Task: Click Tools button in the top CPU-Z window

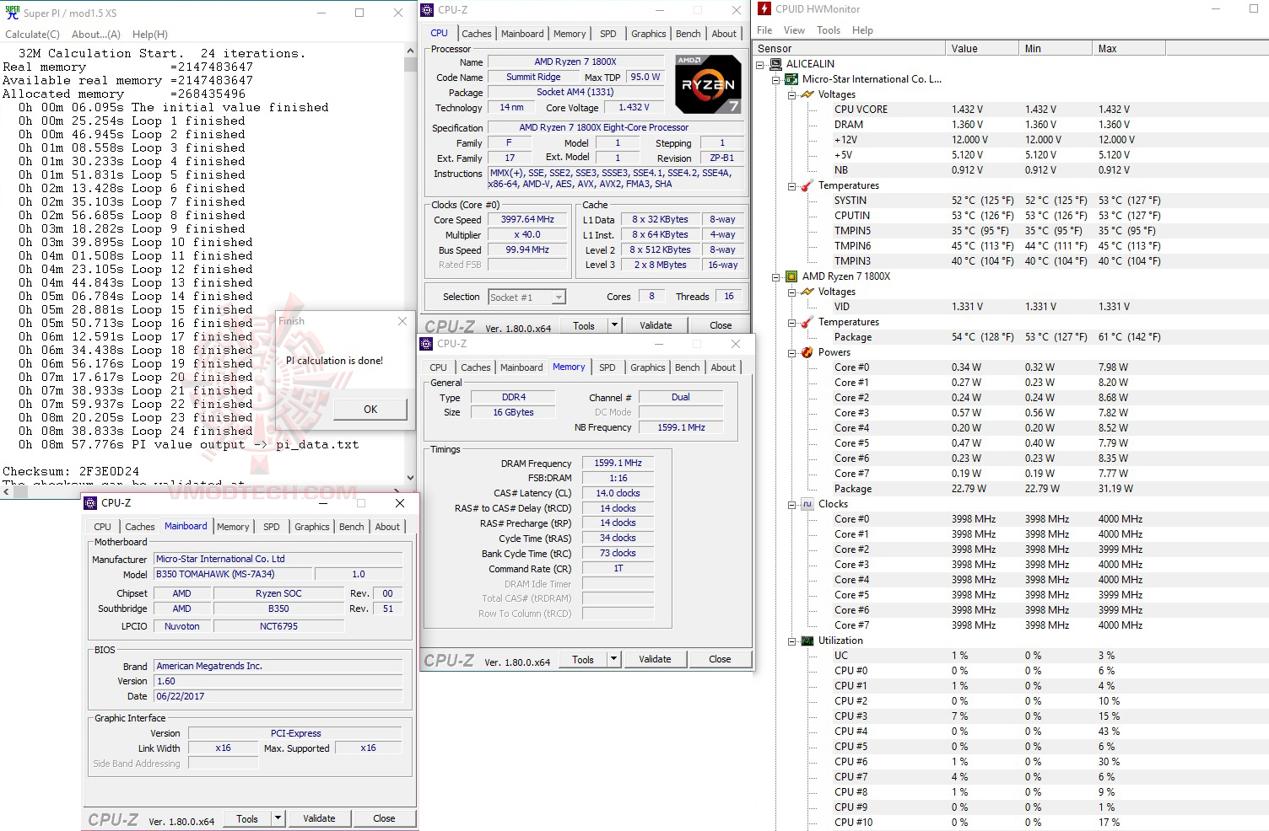Action: pyautogui.click(x=584, y=325)
